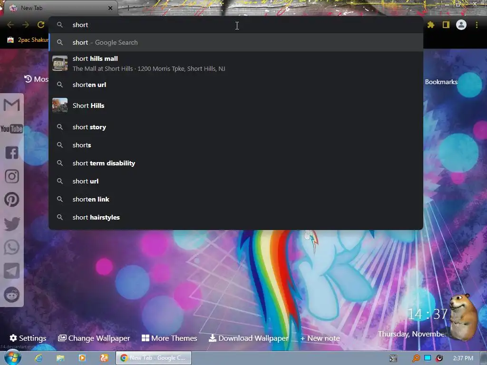Open Facebook shortcut in sidebar

pyautogui.click(x=12, y=153)
